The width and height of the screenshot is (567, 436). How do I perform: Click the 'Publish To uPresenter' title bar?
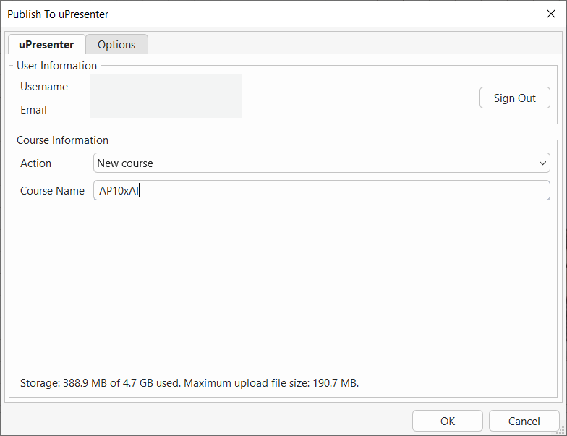(x=217, y=14)
